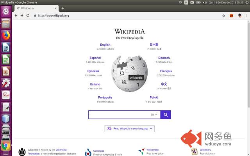
Task: Open Polski Wikipedia
Action: (x=154, y=97)
